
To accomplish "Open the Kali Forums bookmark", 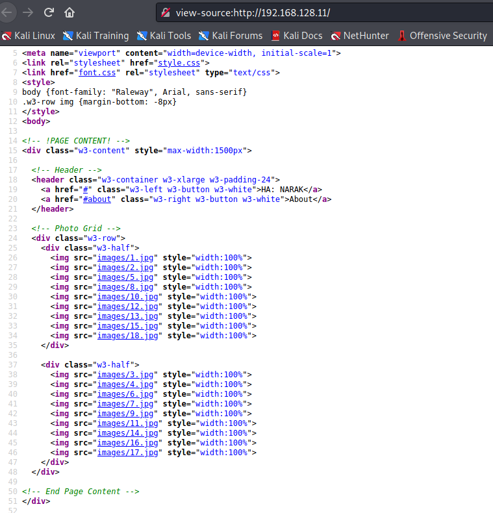I will (231, 36).
